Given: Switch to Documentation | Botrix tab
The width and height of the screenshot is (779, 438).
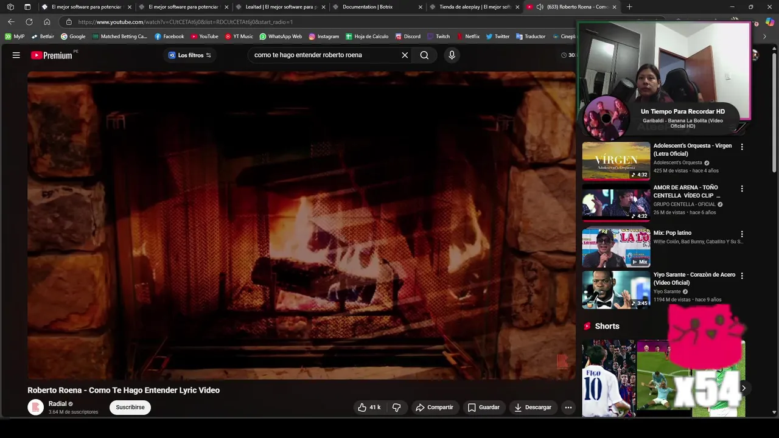Looking at the screenshot, I should coord(377,7).
